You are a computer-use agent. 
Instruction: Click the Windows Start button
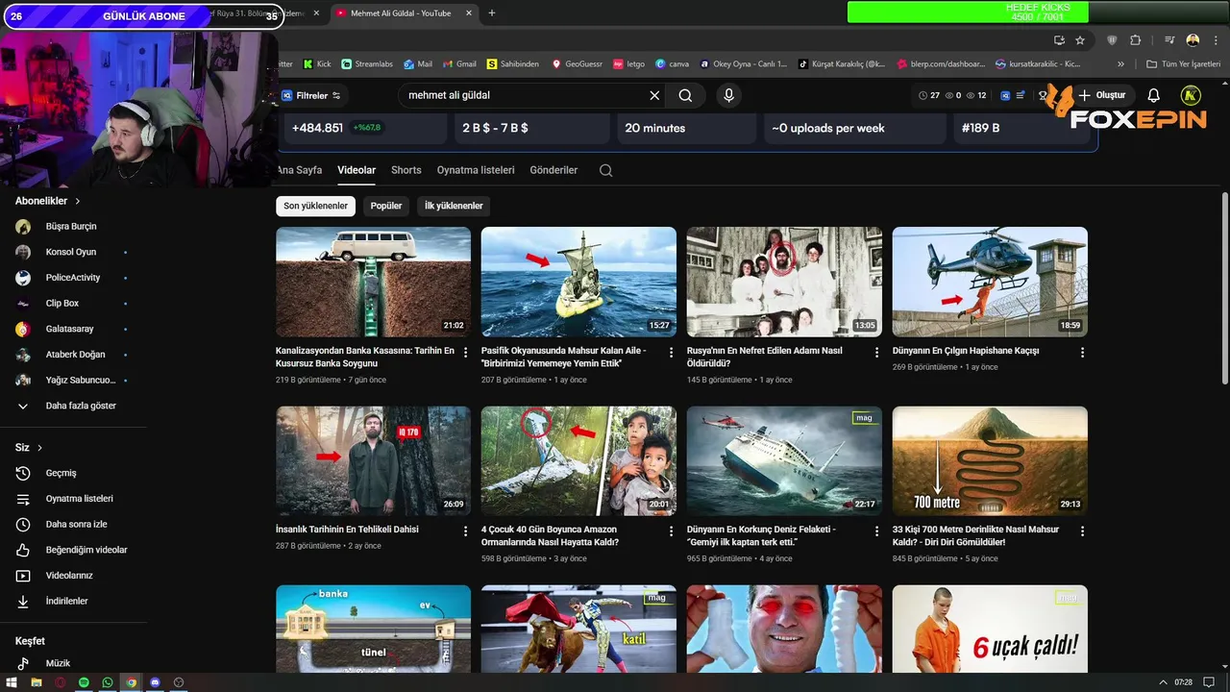[12, 682]
